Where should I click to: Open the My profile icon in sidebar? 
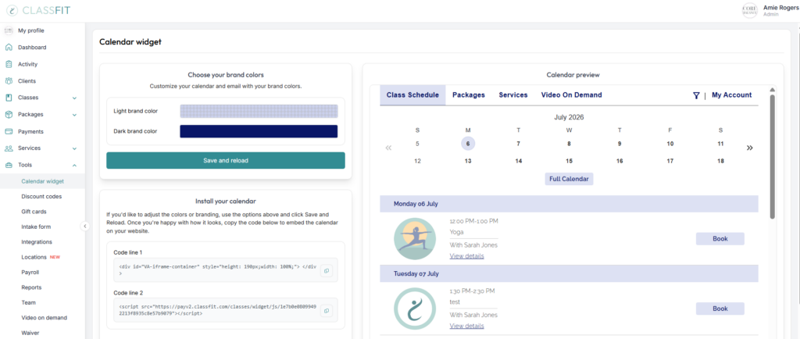pos(9,30)
